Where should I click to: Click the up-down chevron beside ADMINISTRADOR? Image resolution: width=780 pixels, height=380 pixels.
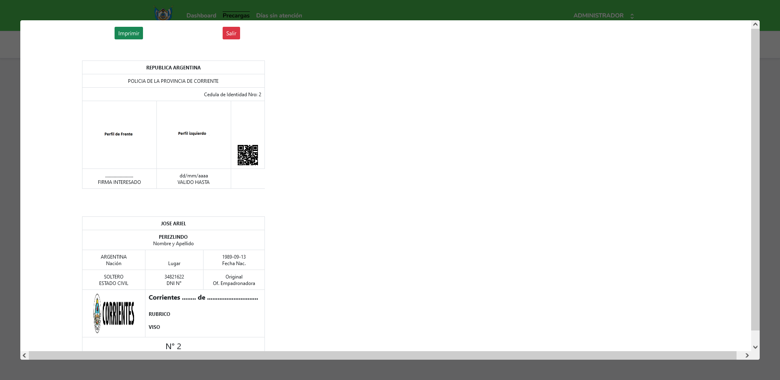pos(632,16)
